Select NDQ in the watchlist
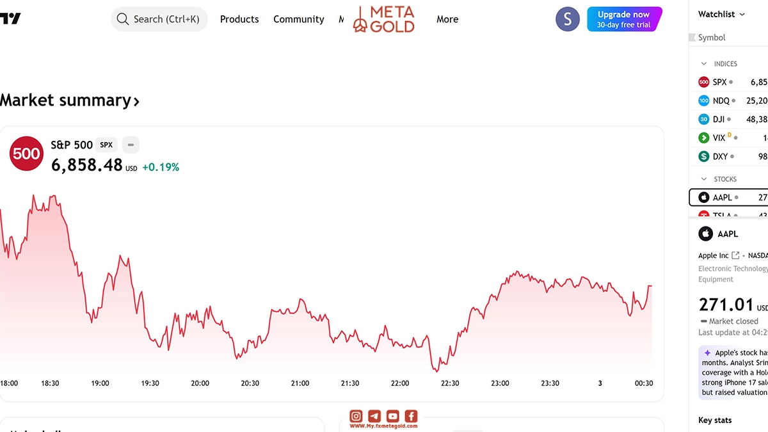768x432 pixels. point(729,100)
